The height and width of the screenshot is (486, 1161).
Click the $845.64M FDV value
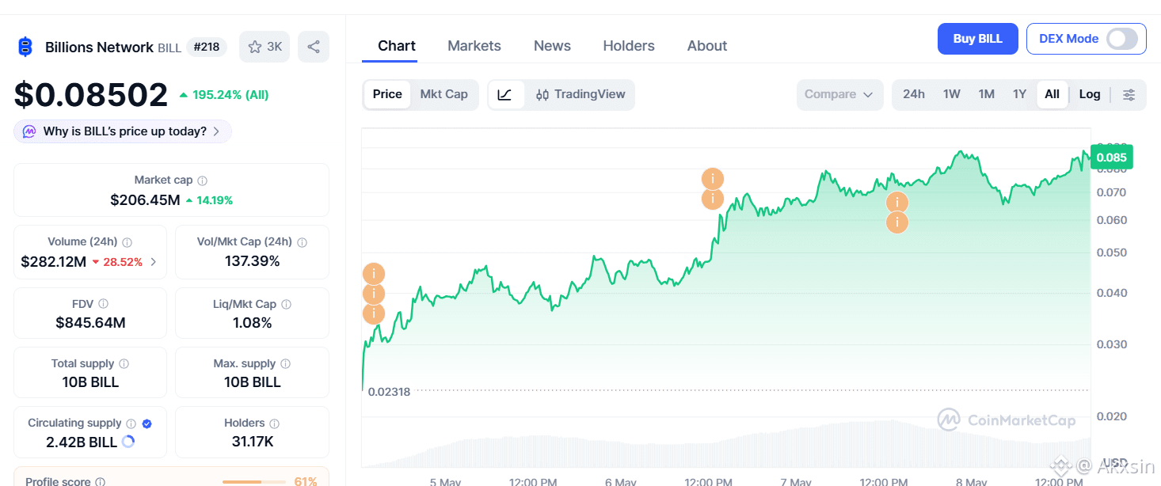coord(90,323)
